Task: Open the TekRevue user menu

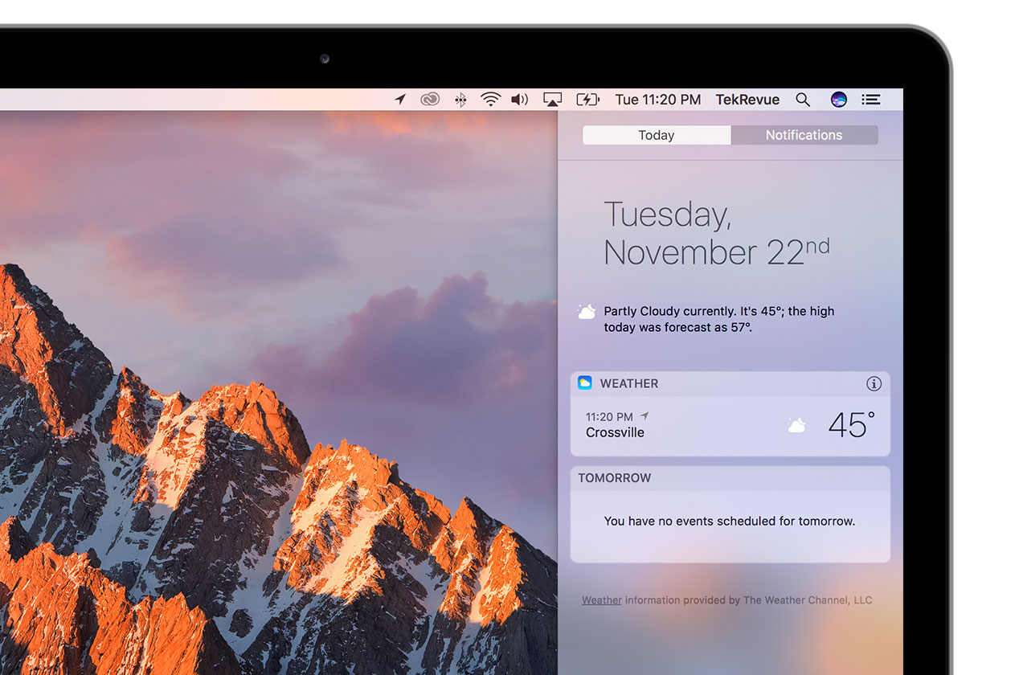Action: click(747, 100)
